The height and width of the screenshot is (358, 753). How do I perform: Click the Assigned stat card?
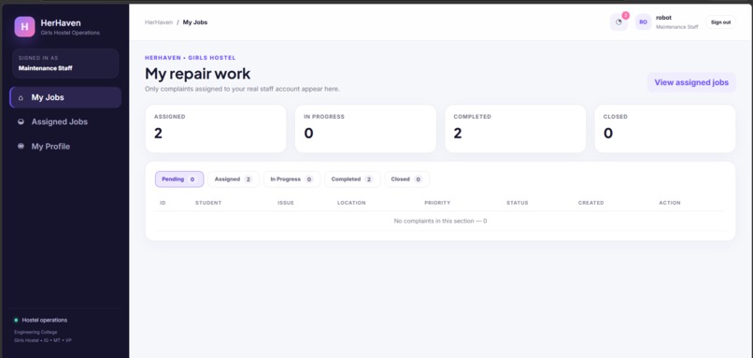(x=216, y=129)
